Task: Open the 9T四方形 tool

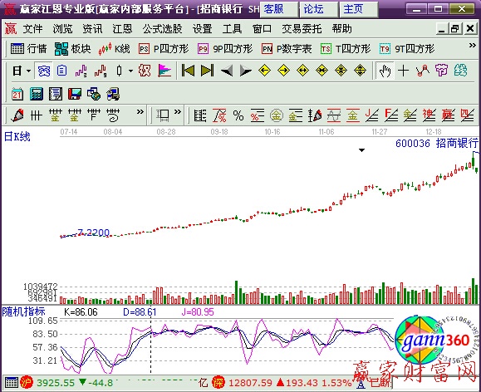Action: (407, 49)
